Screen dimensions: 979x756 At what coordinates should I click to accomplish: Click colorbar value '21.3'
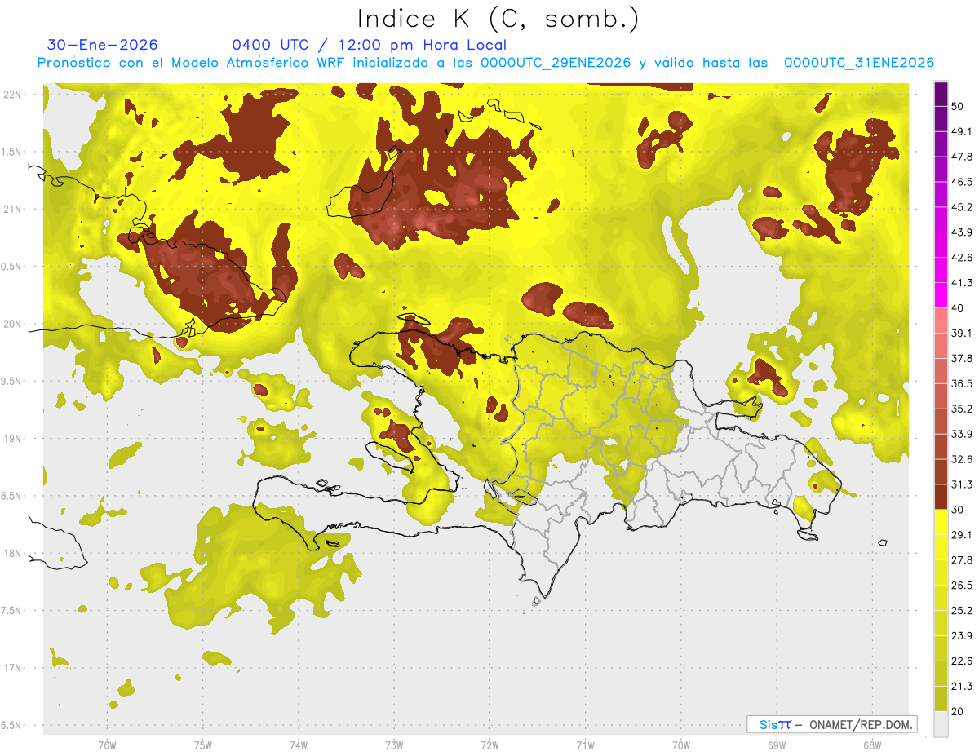coord(962,687)
